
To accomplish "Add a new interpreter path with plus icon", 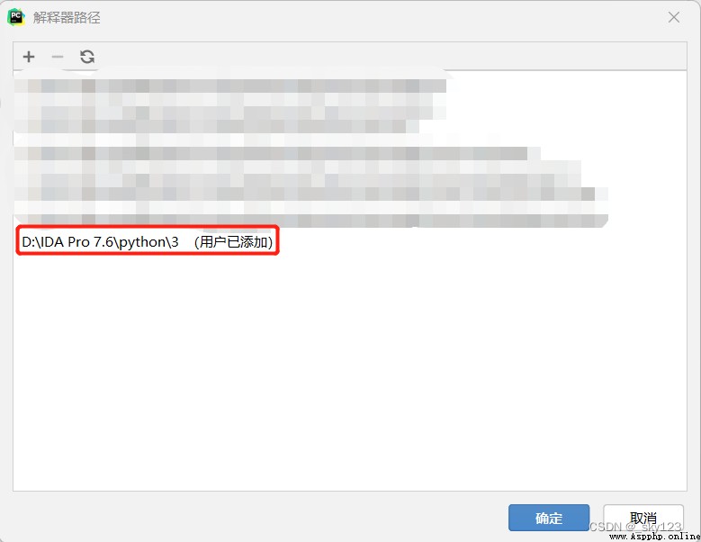I will (29, 57).
